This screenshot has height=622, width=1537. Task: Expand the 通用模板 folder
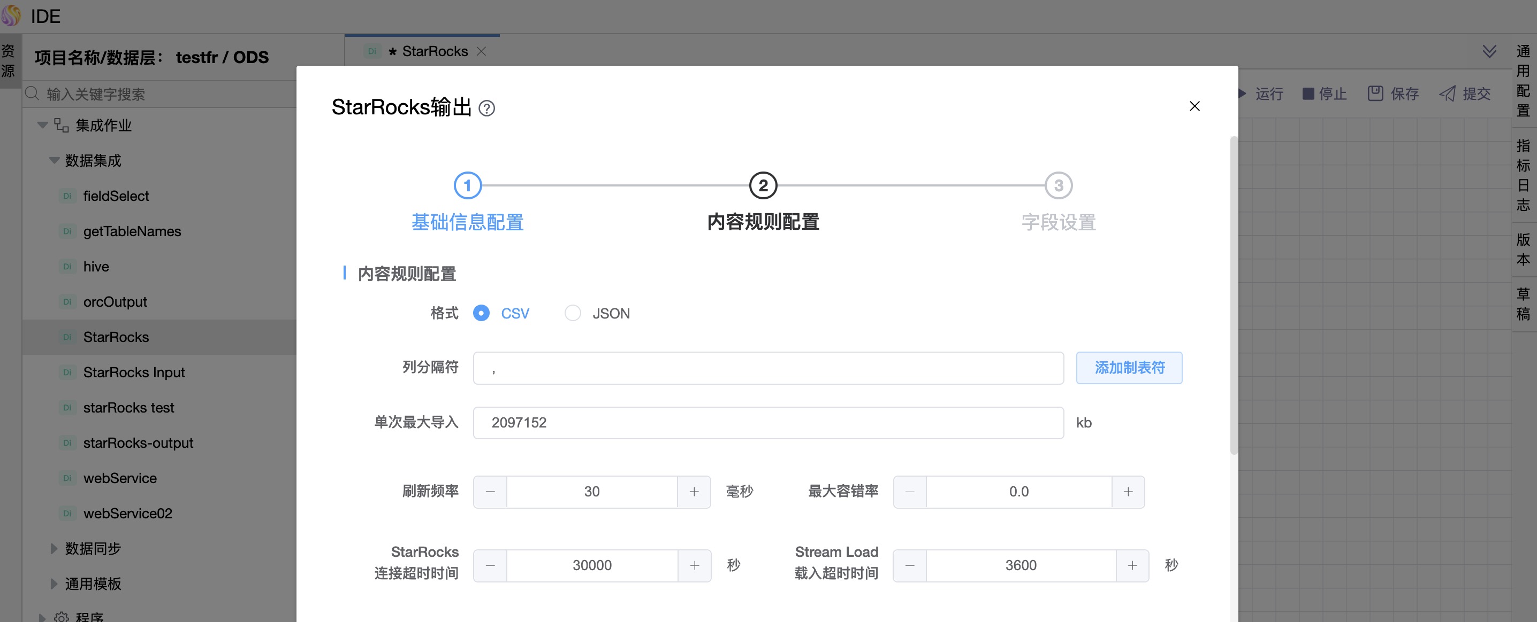[x=54, y=584]
